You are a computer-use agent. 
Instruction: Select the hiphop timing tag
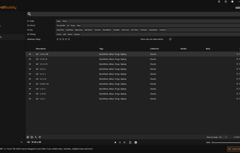(x=77, y=35)
